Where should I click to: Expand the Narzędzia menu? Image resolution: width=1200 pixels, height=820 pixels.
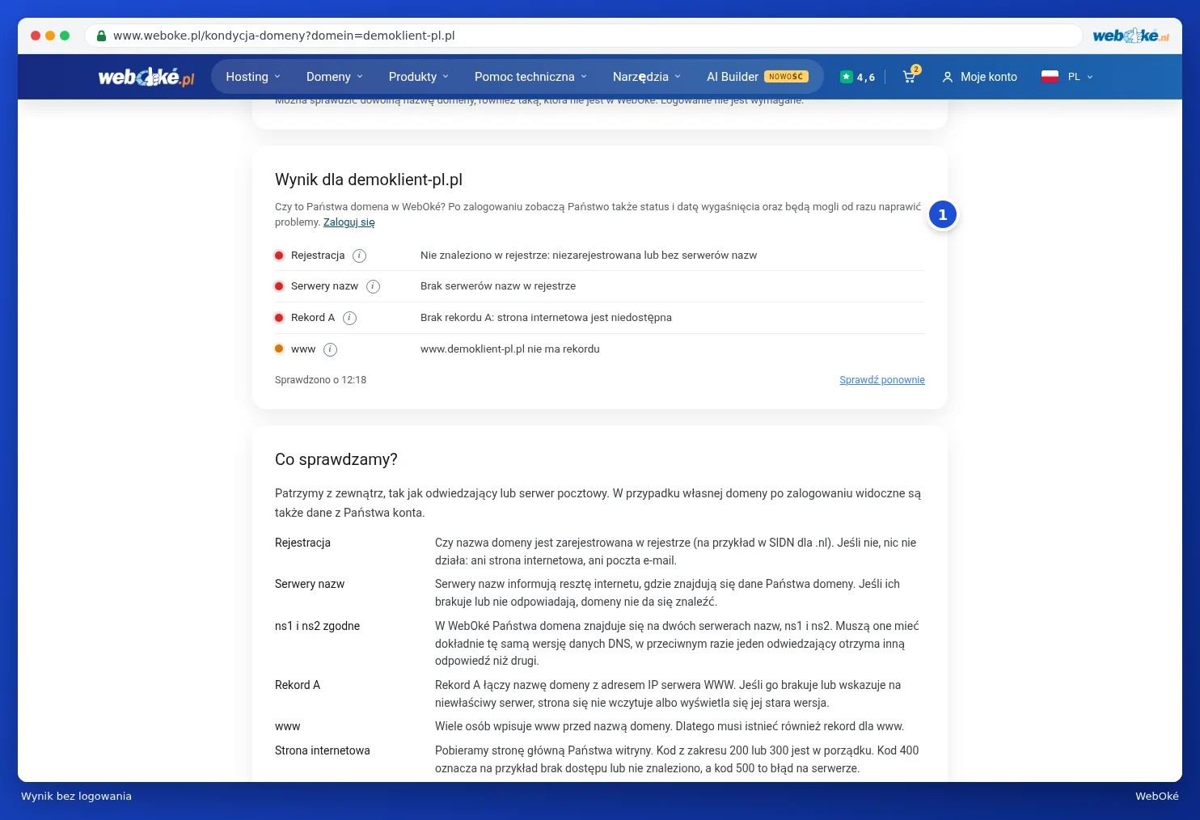[647, 77]
